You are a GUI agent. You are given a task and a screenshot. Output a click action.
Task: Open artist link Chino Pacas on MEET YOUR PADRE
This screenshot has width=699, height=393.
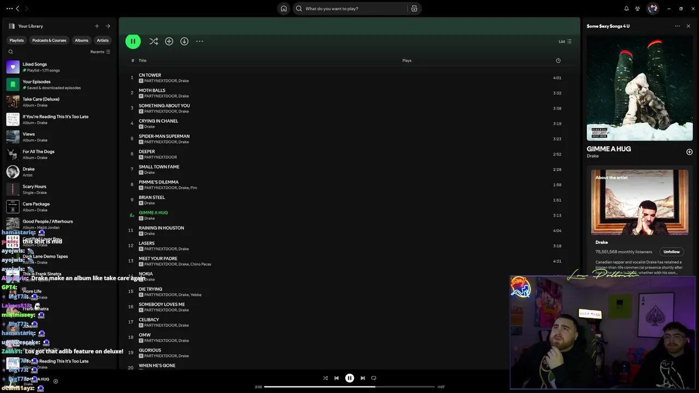201,264
